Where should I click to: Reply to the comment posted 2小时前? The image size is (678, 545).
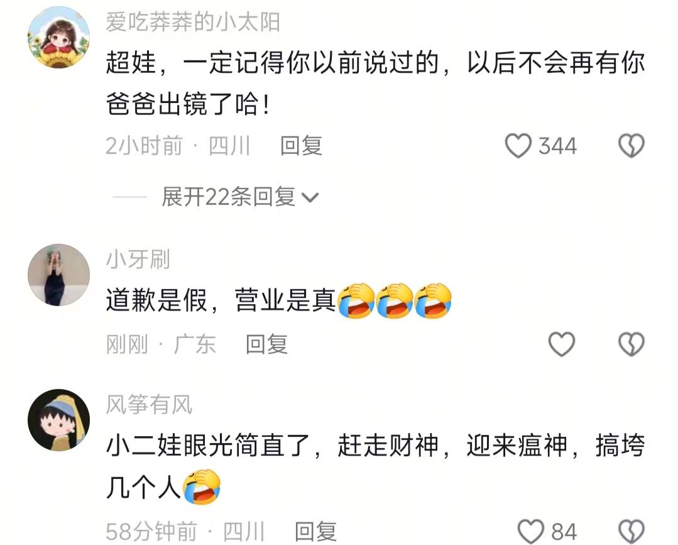[x=301, y=146]
